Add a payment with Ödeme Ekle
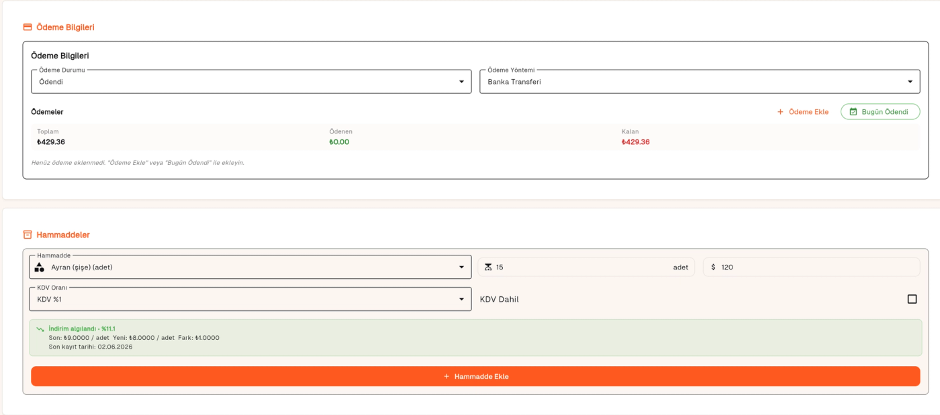Screen dimensions: 940x415 coord(803,112)
